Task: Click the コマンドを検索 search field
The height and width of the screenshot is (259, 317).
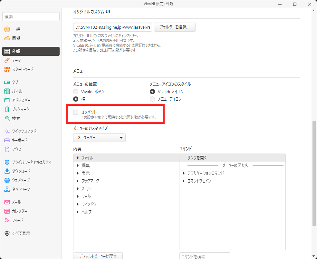Action: coord(205,255)
